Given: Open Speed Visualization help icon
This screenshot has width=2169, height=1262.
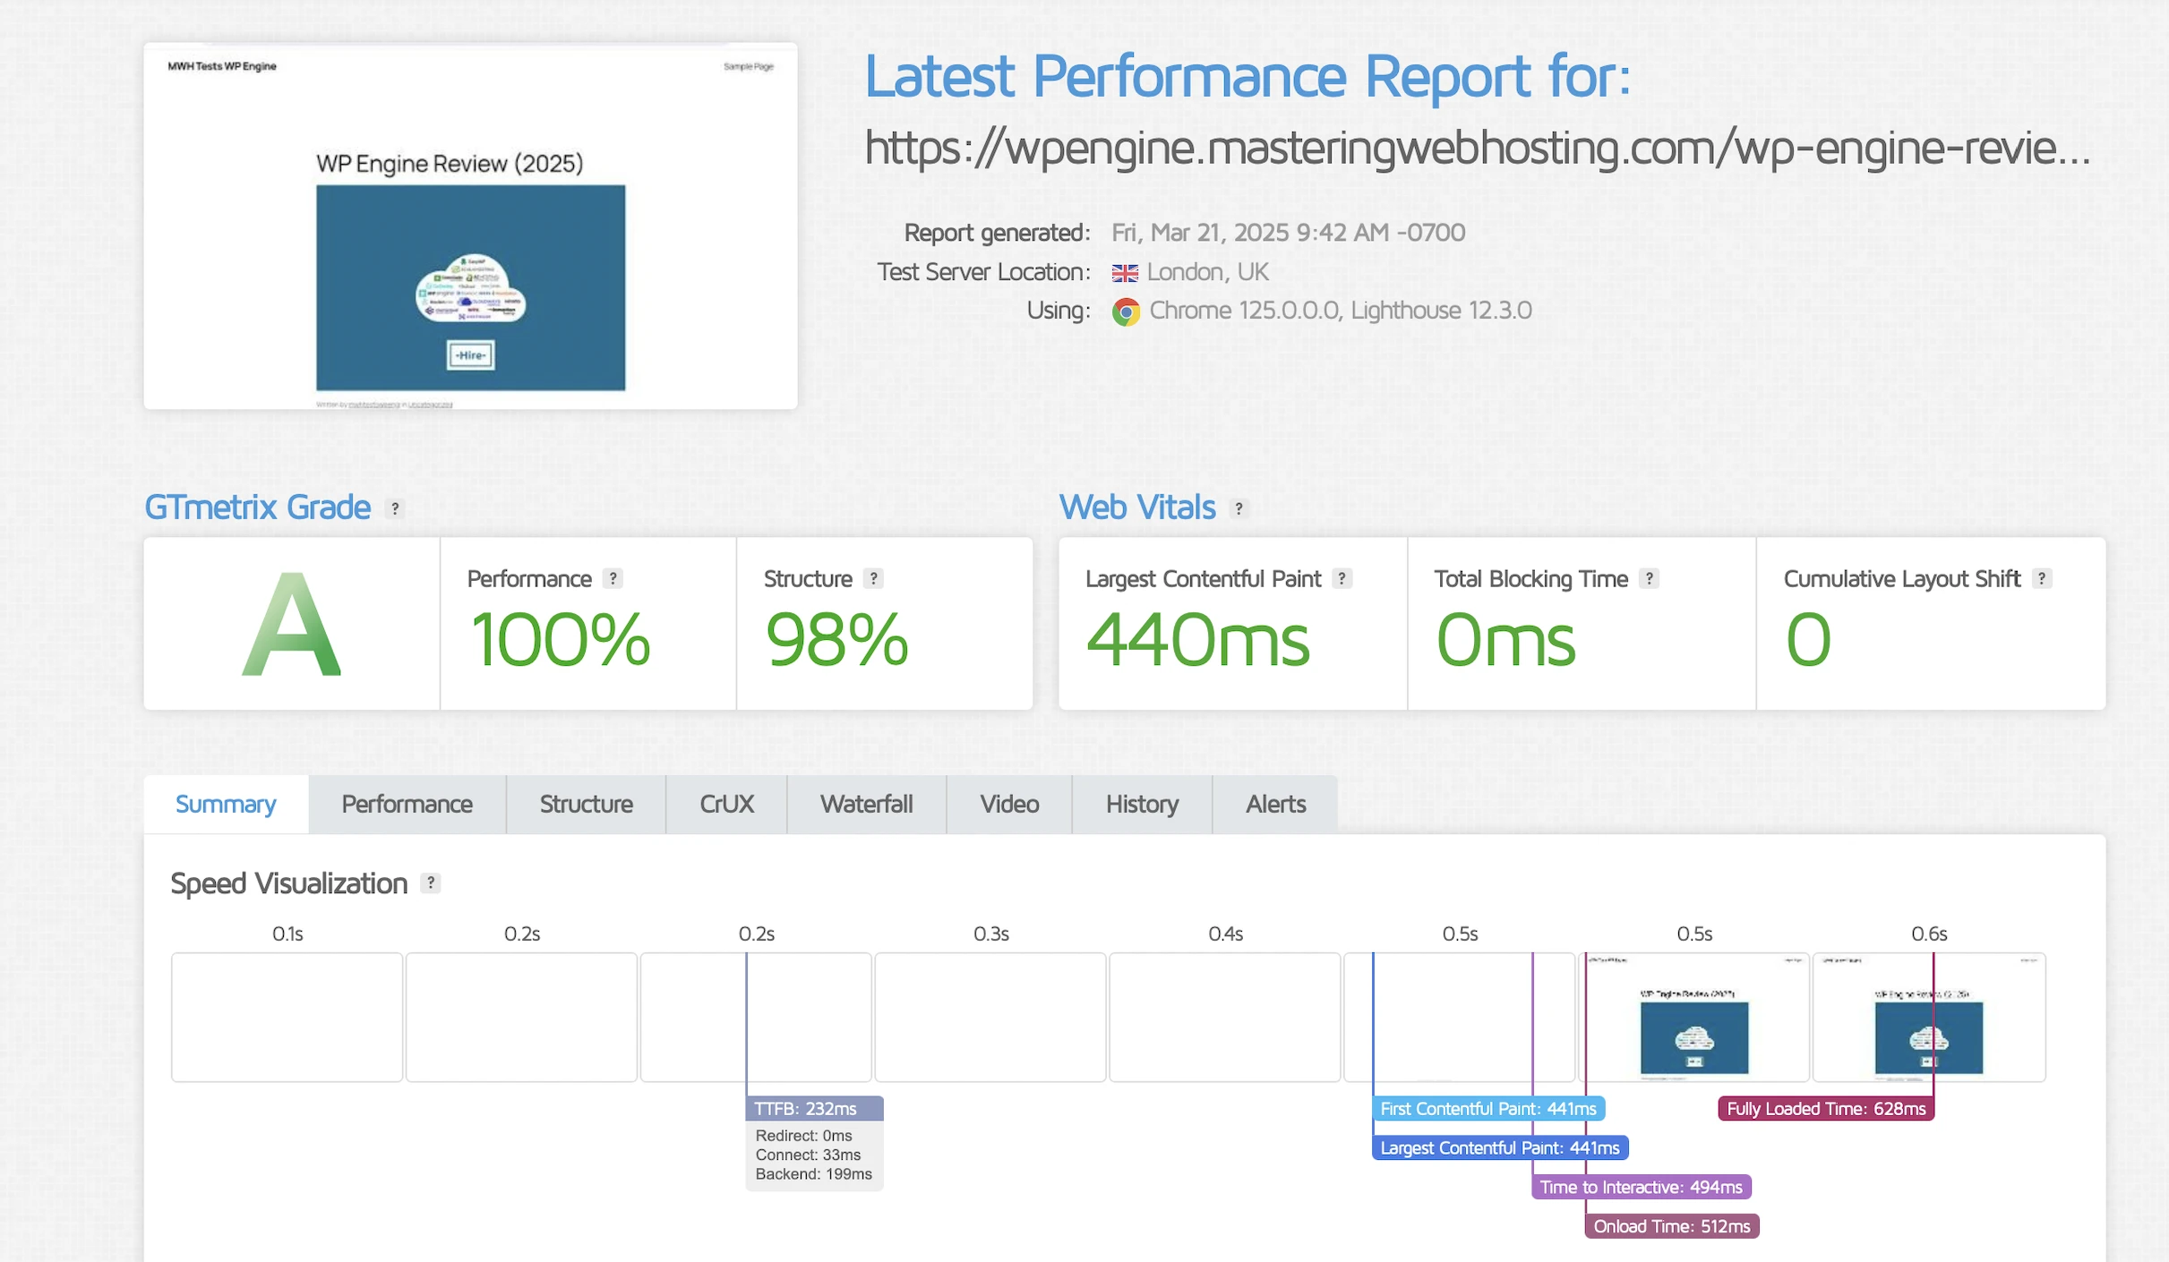Looking at the screenshot, I should pyautogui.click(x=431, y=883).
